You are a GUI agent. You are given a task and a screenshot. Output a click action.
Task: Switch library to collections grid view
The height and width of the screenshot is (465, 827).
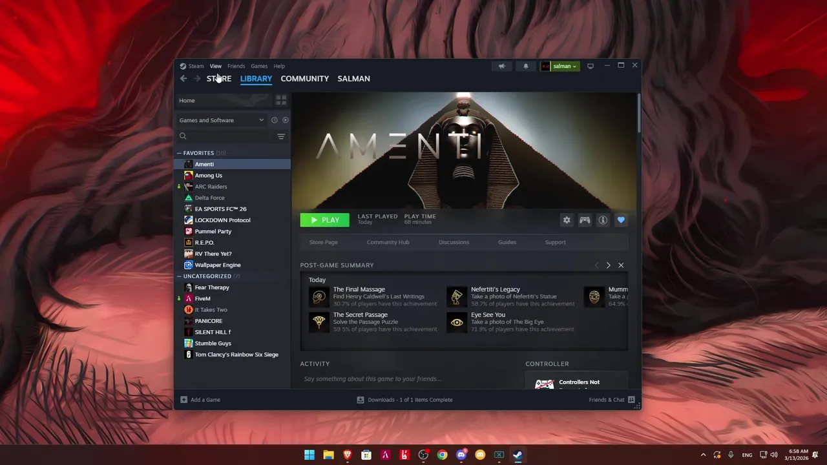pyautogui.click(x=281, y=100)
